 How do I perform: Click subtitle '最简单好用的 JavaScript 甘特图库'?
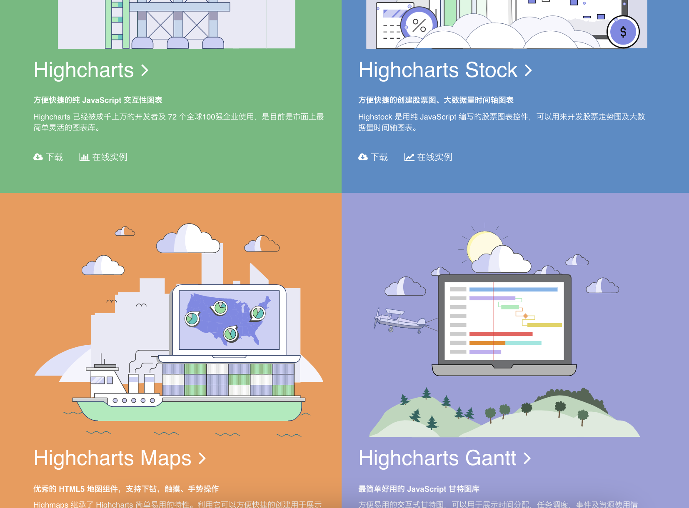click(419, 489)
